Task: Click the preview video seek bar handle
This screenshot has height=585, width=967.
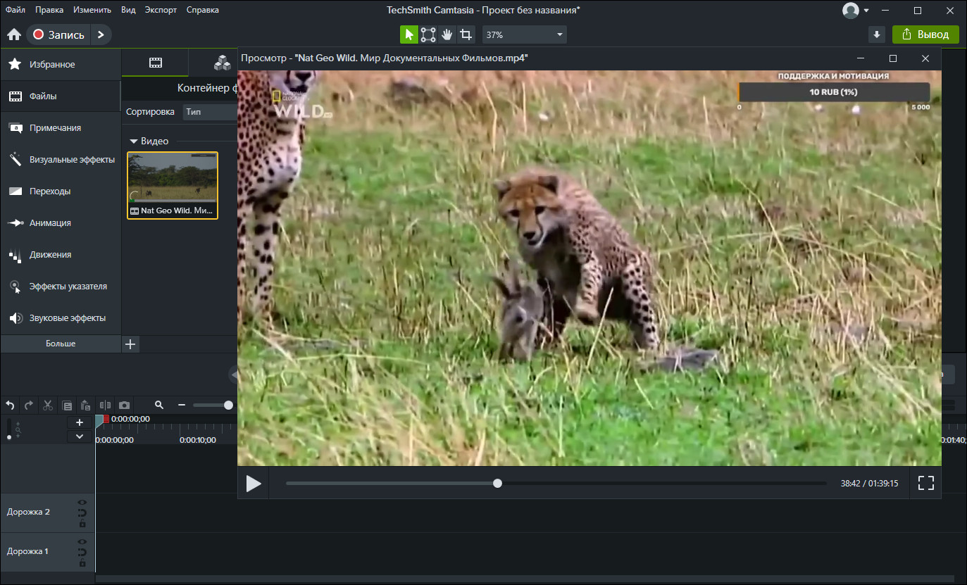Action: click(x=498, y=484)
